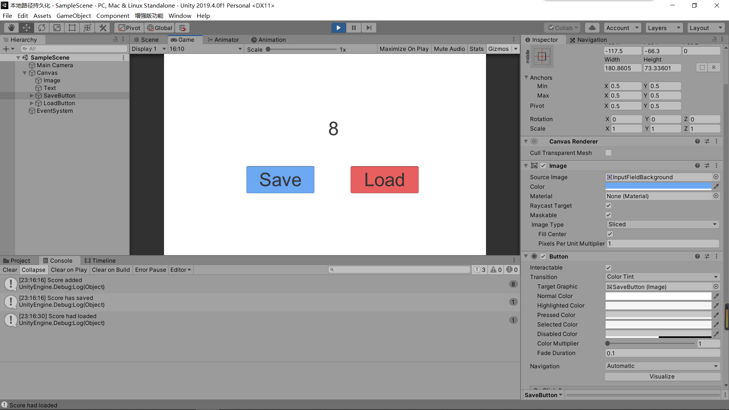This screenshot has height=410, width=729.
Task: Click the Image Color blue swatch
Action: coord(658,186)
